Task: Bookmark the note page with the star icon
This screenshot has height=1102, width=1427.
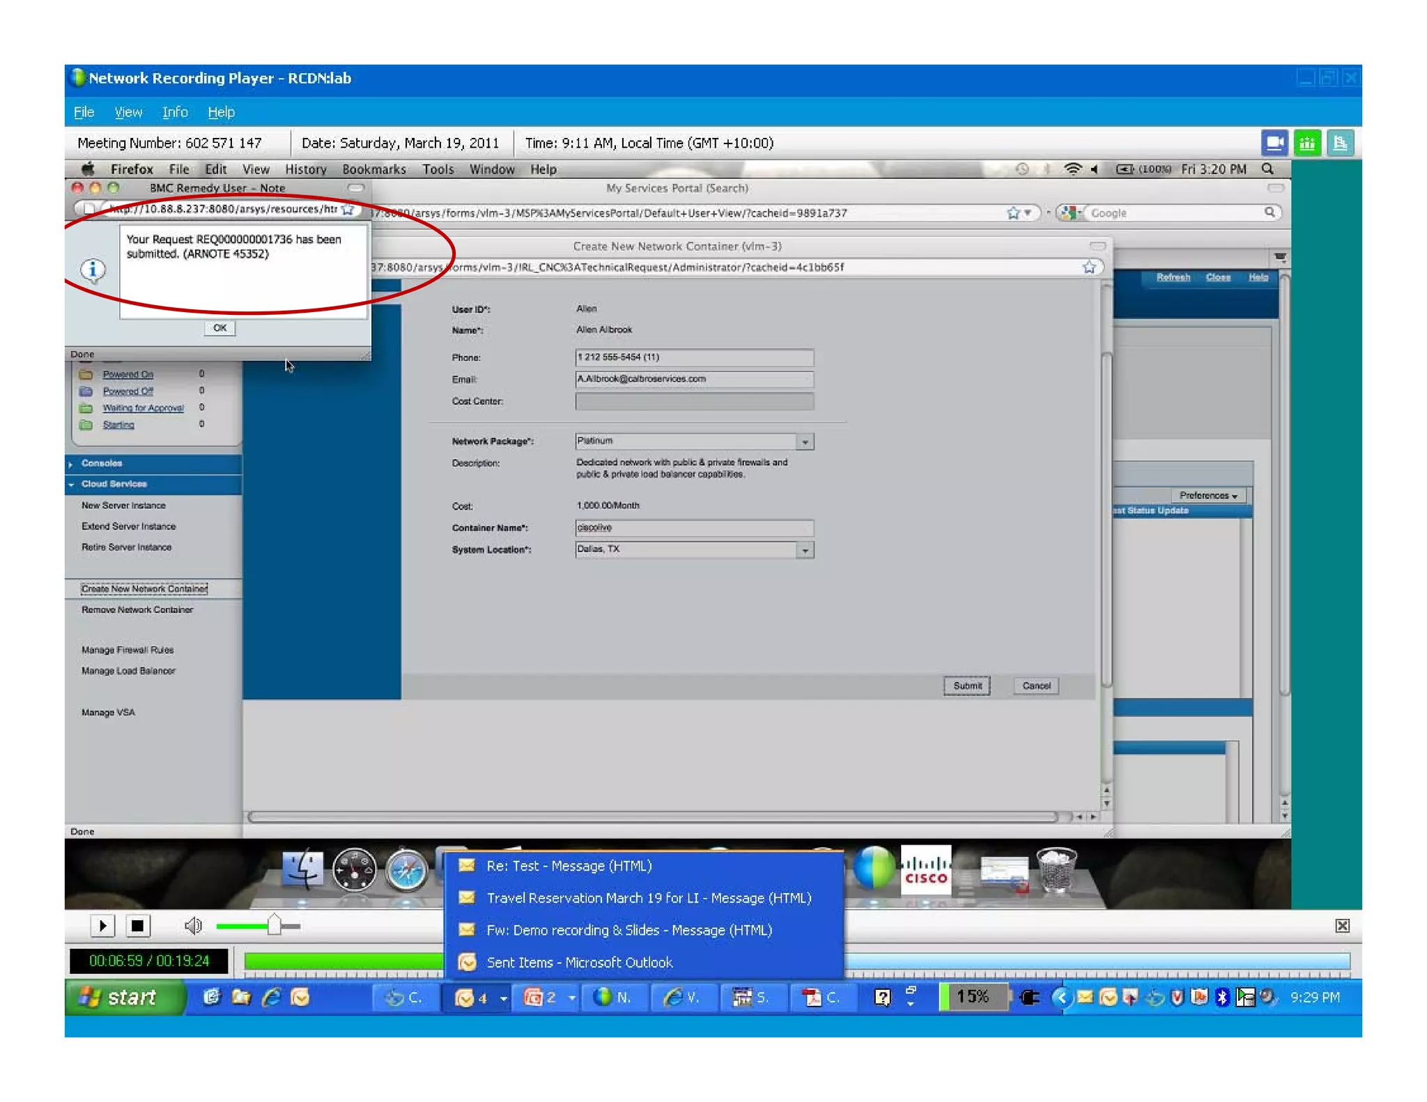Action: point(348,209)
